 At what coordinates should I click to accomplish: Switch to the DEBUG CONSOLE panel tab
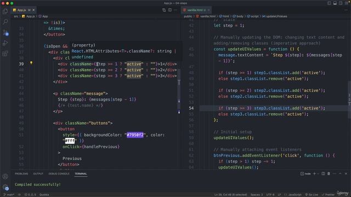pyautogui.click(x=59, y=173)
